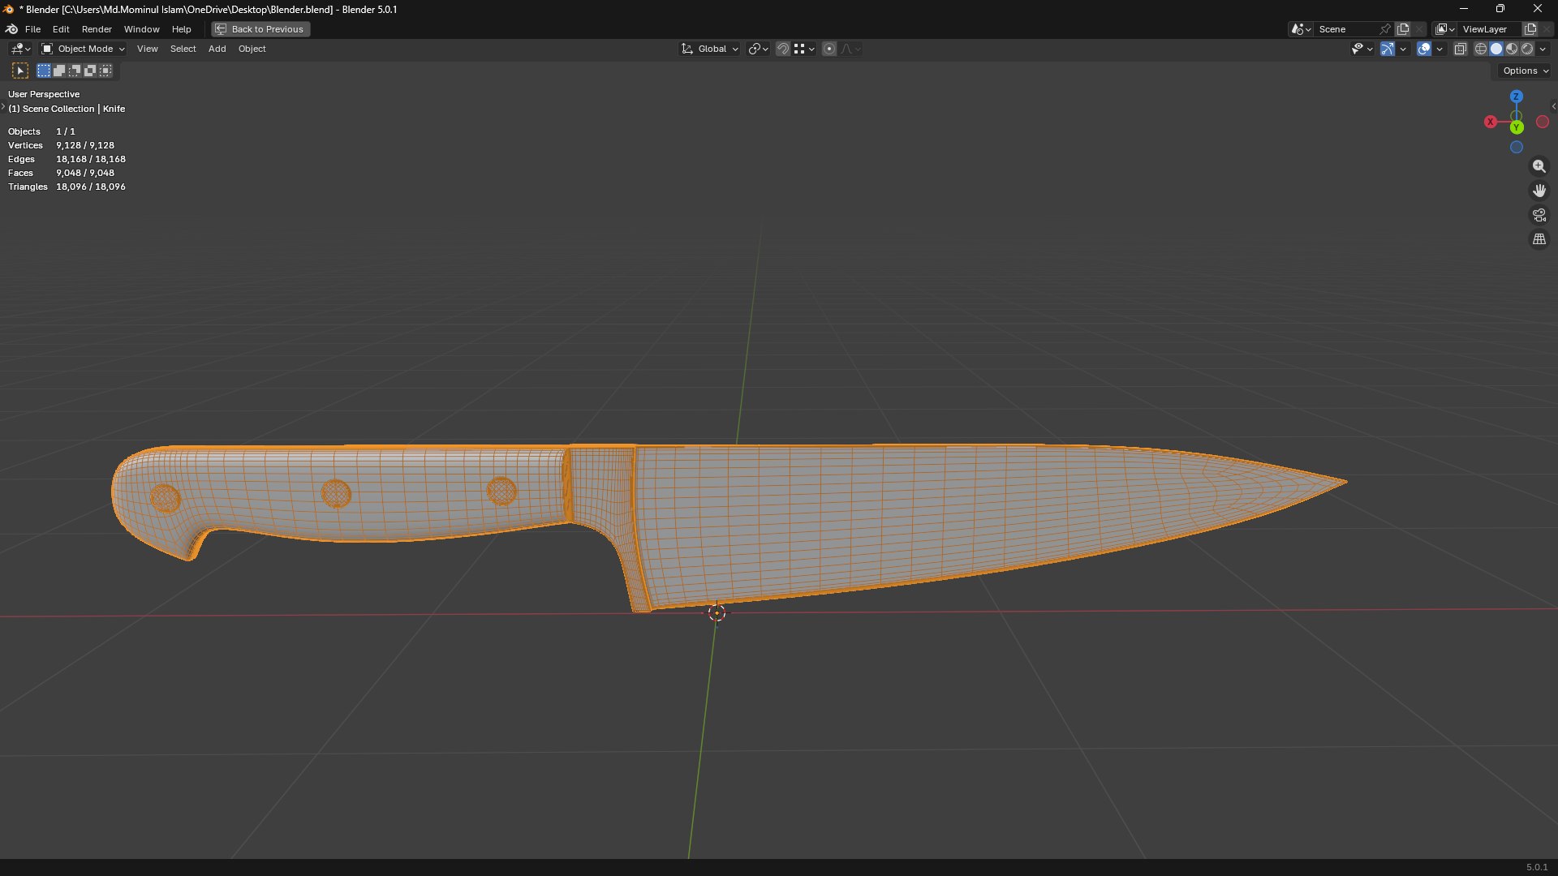Viewport: 1558px width, 876px height.
Task: Open the shading options dropdown arrow
Action: (x=1543, y=49)
